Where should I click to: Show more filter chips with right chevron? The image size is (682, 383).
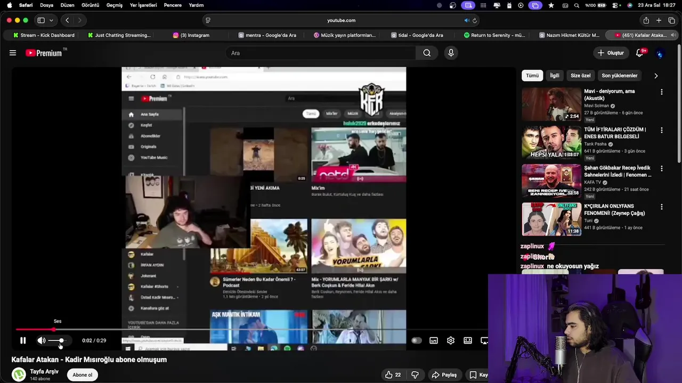tap(656, 76)
